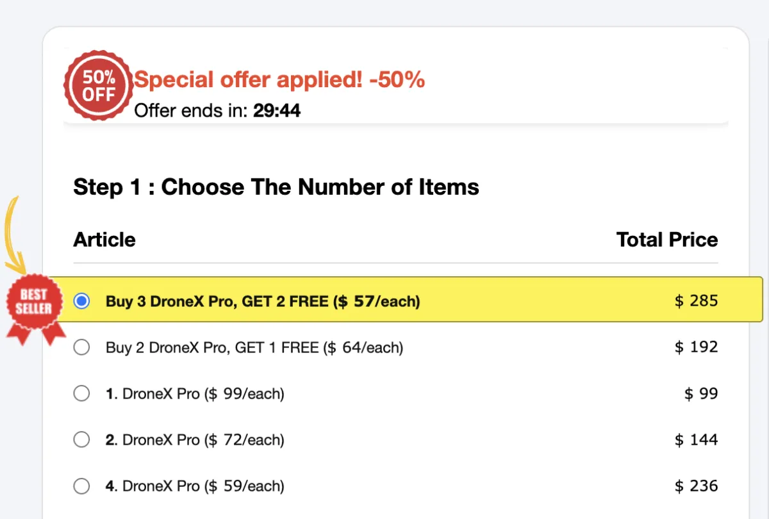Choose the 4 DroneX Pro radio option

click(82, 486)
